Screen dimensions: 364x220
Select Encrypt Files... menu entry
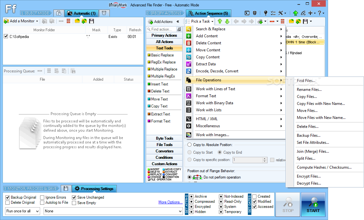(309, 176)
